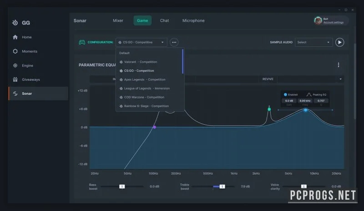
Task: Click the SteelSeries GG logo
Action: tap(21, 23)
